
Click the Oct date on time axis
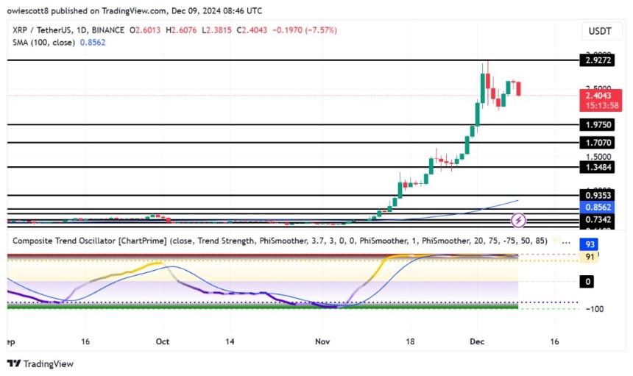pyautogui.click(x=163, y=341)
